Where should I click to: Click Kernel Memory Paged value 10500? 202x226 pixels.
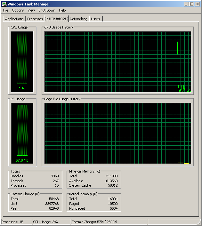click(x=113, y=204)
